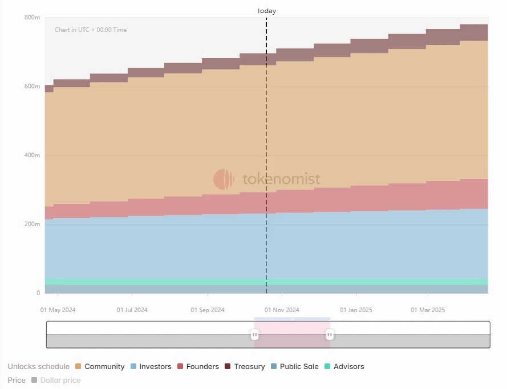This screenshot has height=389, width=507.
Task: Click the left range slider handle
Action: coord(254,334)
